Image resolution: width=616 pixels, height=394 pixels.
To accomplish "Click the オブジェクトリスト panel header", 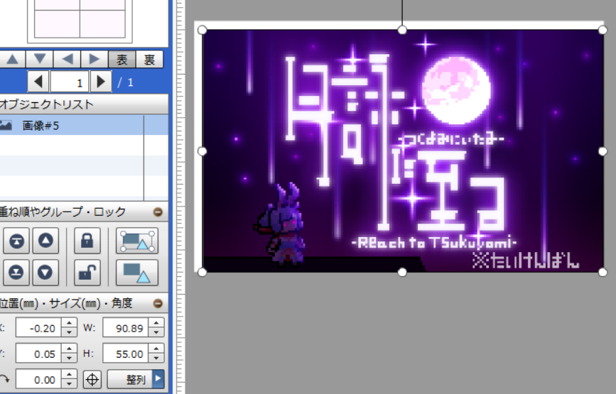I will (x=84, y=104).
